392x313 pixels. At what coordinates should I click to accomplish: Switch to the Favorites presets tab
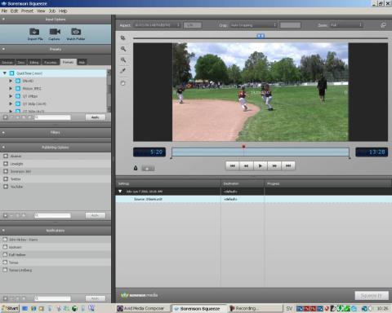point(51,62)
